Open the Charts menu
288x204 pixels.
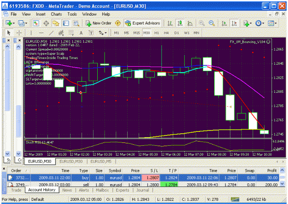pos(56,14)
